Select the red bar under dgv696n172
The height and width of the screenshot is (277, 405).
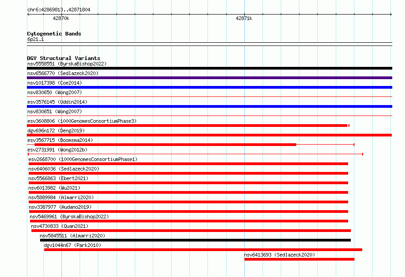coord(209,135)
